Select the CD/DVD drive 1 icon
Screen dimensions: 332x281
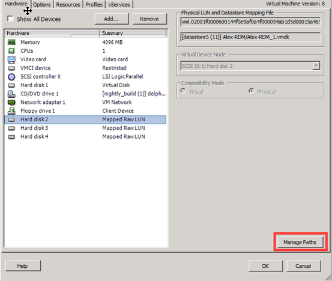(11, 94)
